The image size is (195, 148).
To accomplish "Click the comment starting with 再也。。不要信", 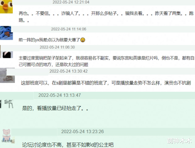I will [x=106, y=17].
